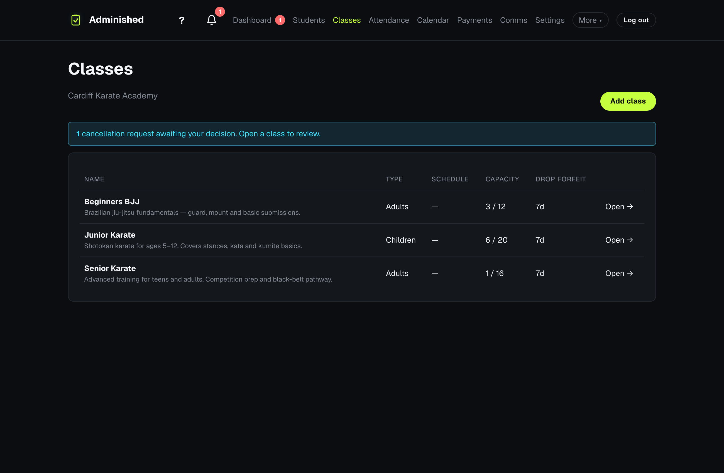Select the Senior Karate class name
This screenshot has width=724, height=473.
110,268
